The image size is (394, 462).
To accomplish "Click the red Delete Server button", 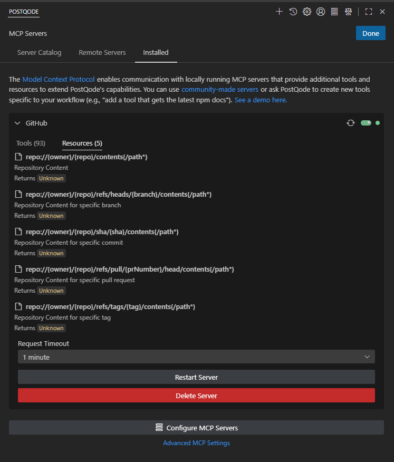I will click(x=196, y=396).
